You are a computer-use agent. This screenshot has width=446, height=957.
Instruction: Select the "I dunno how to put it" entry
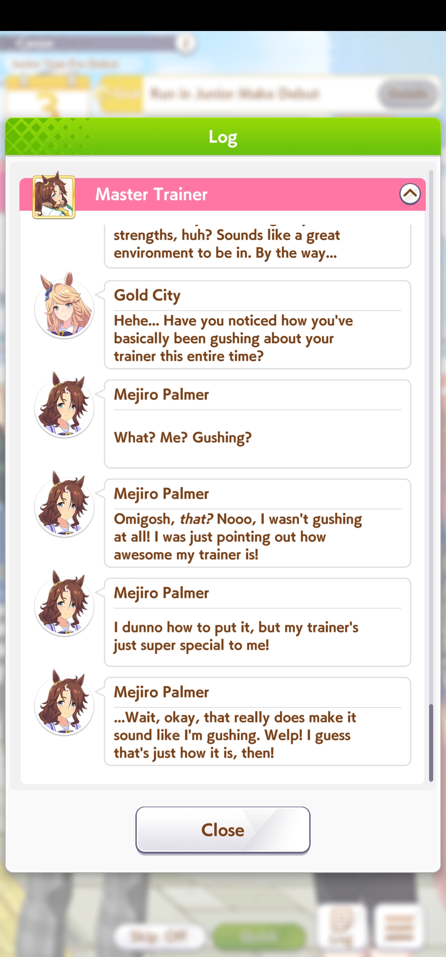pyautogui.click(x=257, y=622)
